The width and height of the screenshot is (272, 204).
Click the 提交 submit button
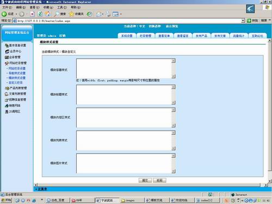coord(145,180)
